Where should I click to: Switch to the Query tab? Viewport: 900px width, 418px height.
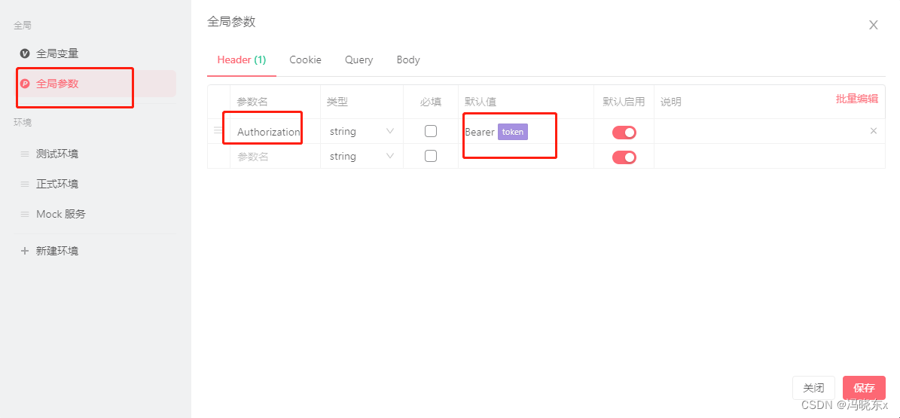point(358,59)
